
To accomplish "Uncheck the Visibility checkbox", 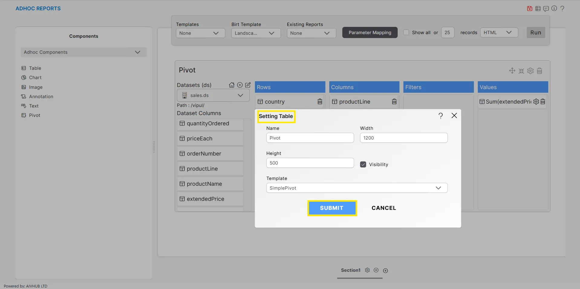I will click(x=363, y=165).
